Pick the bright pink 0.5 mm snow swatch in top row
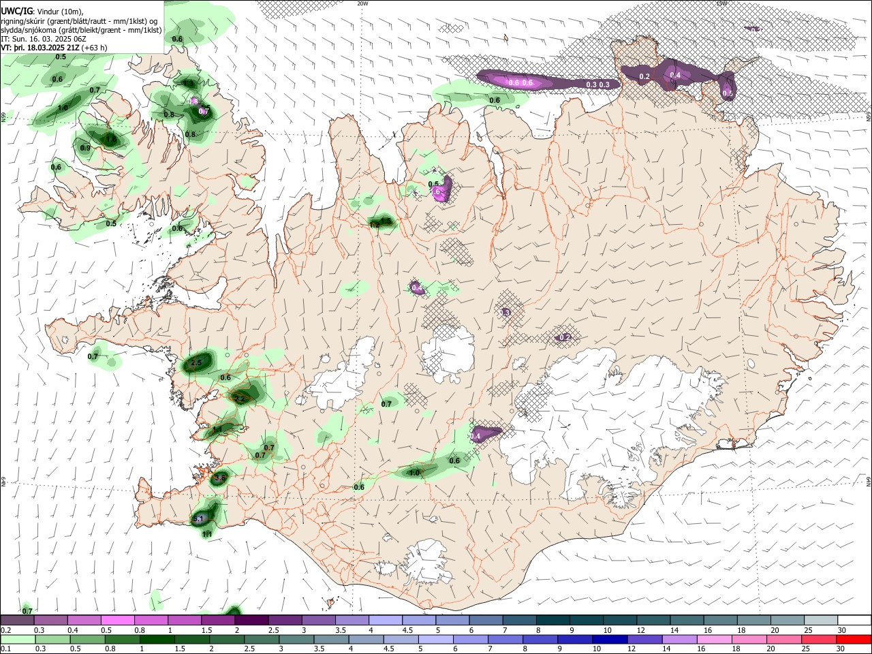The width and height of the screenshot is (872, 654). [118, 620]
